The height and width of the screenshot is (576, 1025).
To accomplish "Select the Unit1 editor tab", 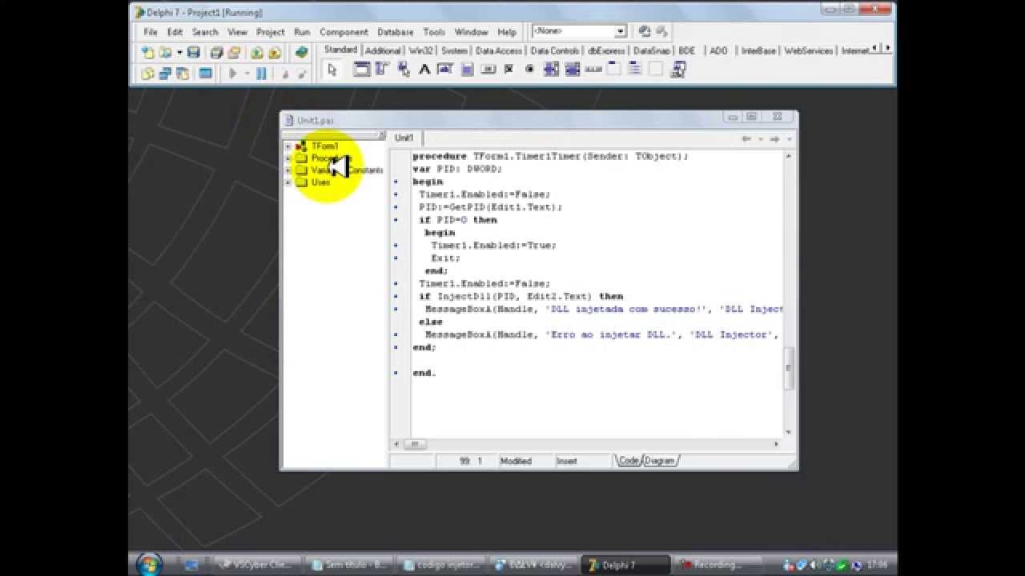I will 404,138.
